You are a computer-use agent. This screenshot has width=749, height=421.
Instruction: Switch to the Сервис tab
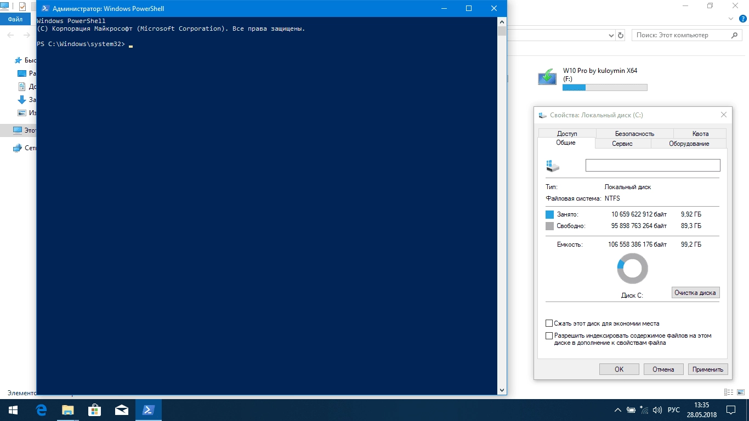pyautogui.click(x=622, y=144)
